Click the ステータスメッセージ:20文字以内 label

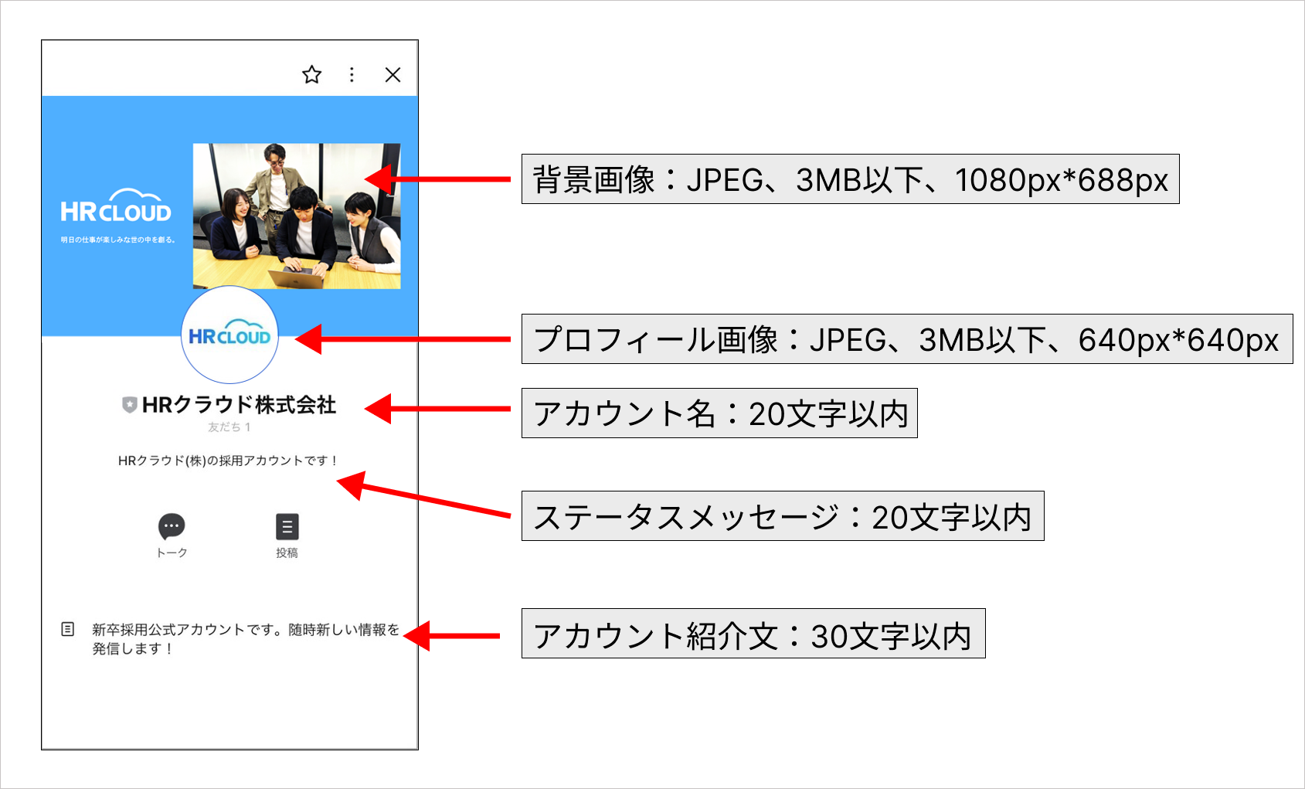point(782,516)
